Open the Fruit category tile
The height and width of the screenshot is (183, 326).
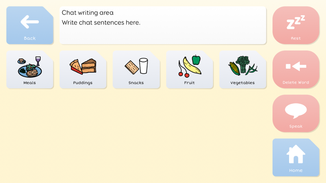[x=189, y=70]
